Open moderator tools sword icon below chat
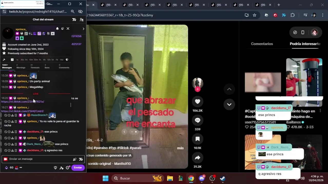 coord(61,168)
